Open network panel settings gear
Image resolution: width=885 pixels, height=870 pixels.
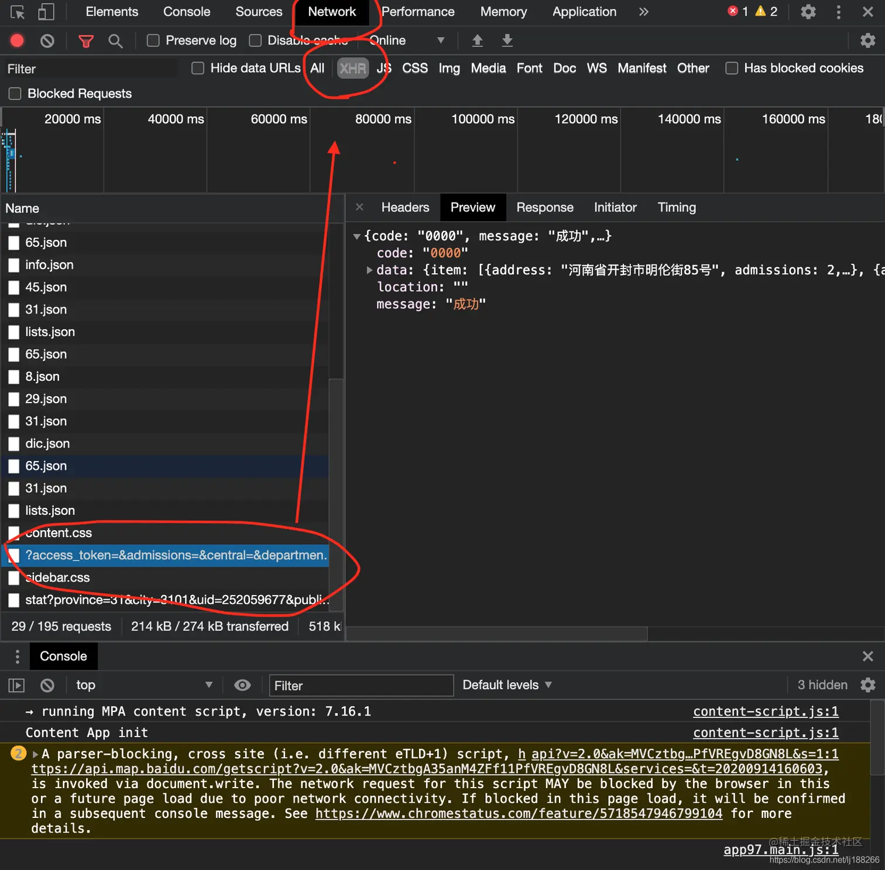[x=868, y=40]
